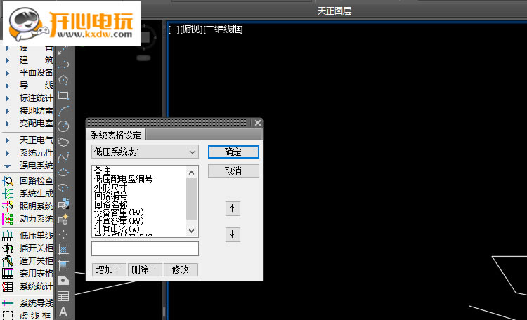Select the hatch tool icon

pyautogui.click(x=63, y=250)
